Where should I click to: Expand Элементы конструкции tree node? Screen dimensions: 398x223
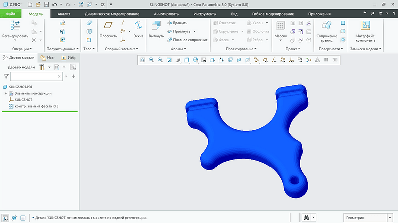[6, 93]
